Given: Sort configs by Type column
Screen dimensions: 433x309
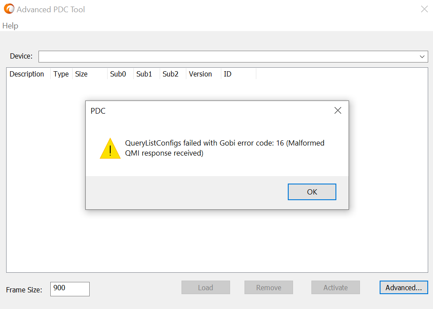Looking at the screenshot, I should pos(61,74).
